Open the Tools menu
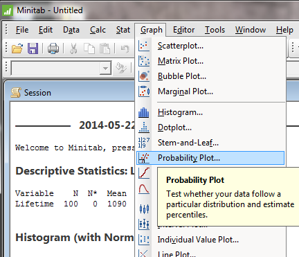299x257 pixels. [x=215, y=30]
